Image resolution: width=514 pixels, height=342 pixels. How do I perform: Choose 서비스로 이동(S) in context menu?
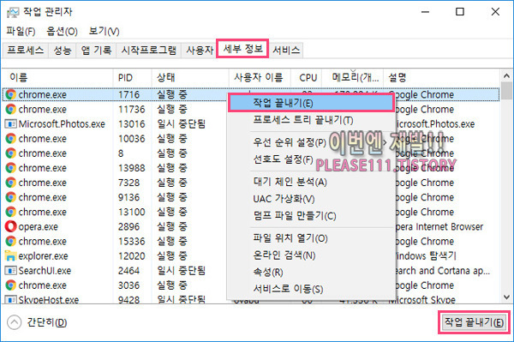click(311, 289)
